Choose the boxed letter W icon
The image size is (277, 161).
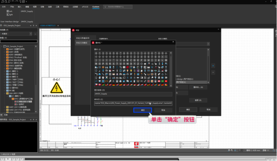tap(127, 64)
